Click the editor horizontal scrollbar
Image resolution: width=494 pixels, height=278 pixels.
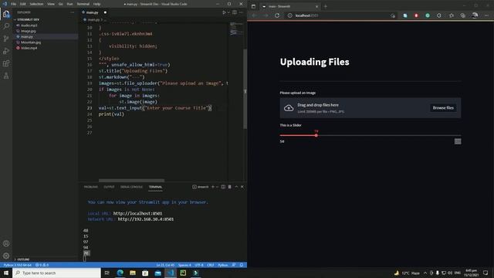pos(131,181)
